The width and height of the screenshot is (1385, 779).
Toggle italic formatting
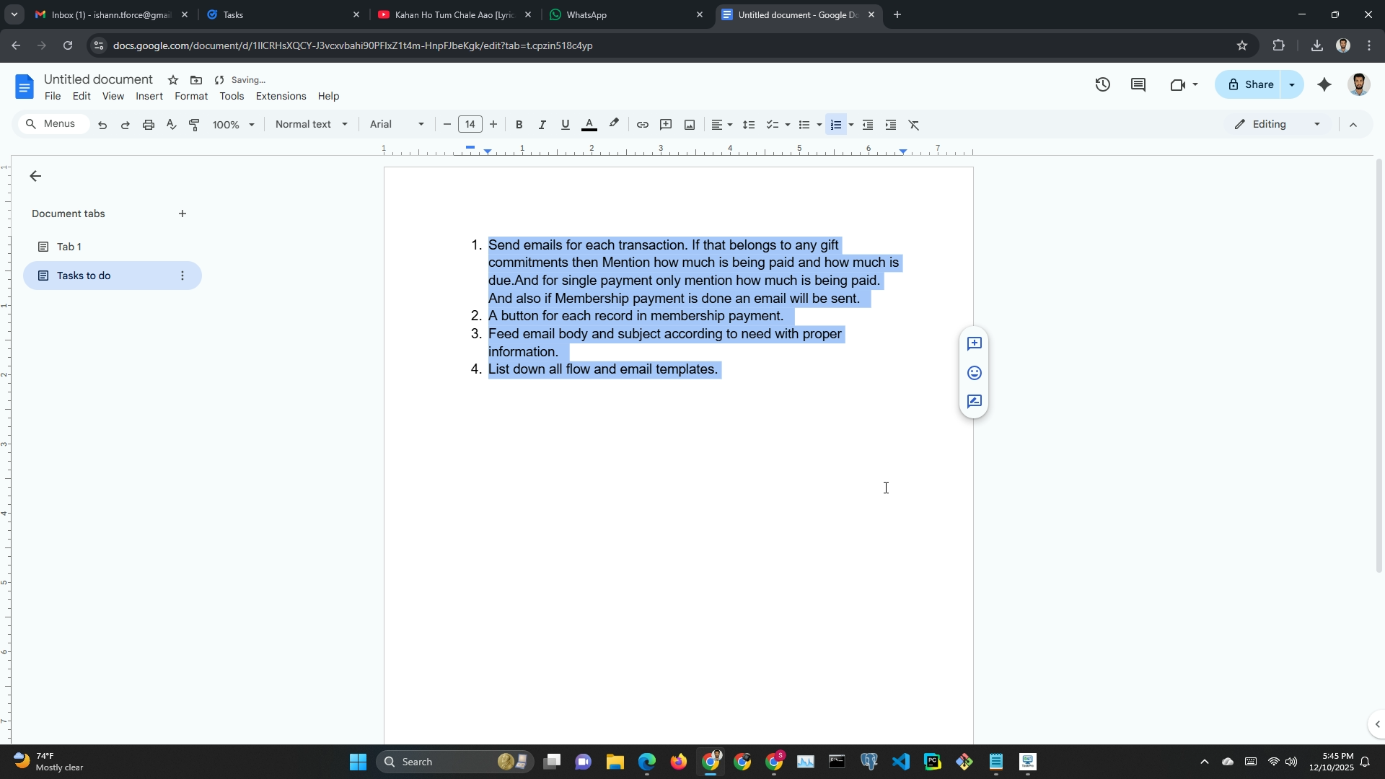pyautogui.click(x=542, y=125)
